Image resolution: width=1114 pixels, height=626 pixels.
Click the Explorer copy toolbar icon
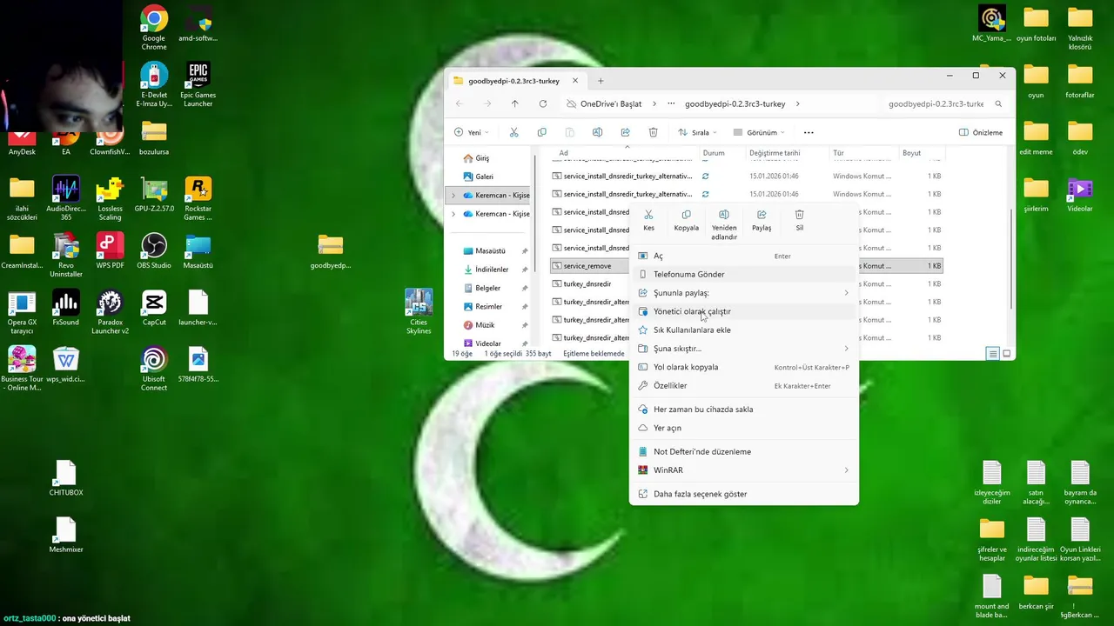point(541,132)
